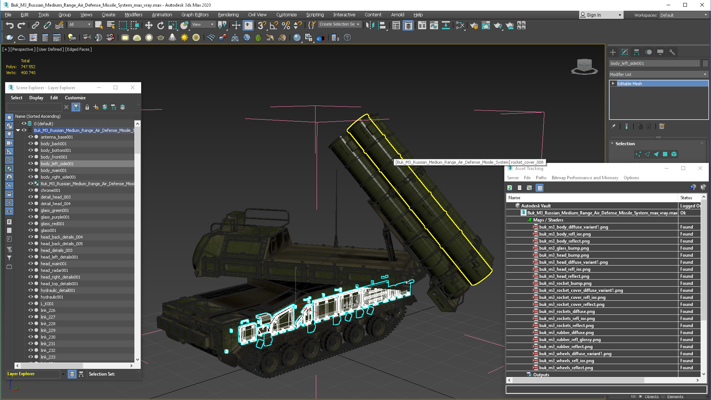Open the Create Selection Set dropdown
The image size is (711, 400).
(340, 24)
